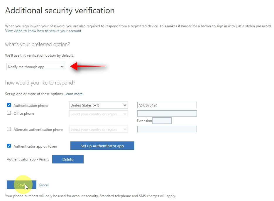
Task: Toggle the Authentication phone checkbox
Action: pos(9,105)
